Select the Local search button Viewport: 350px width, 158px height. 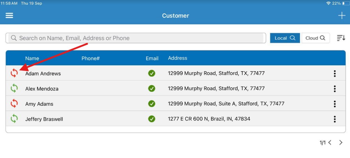tap(285, 38)
